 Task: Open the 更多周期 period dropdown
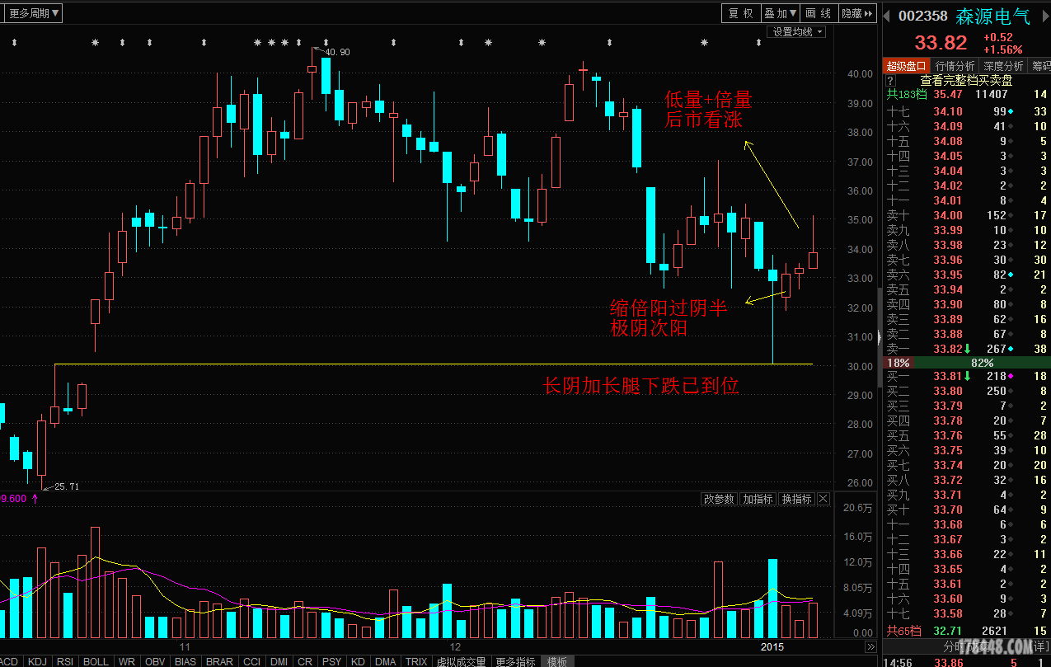pyautogui.click(x=34, y=13)
